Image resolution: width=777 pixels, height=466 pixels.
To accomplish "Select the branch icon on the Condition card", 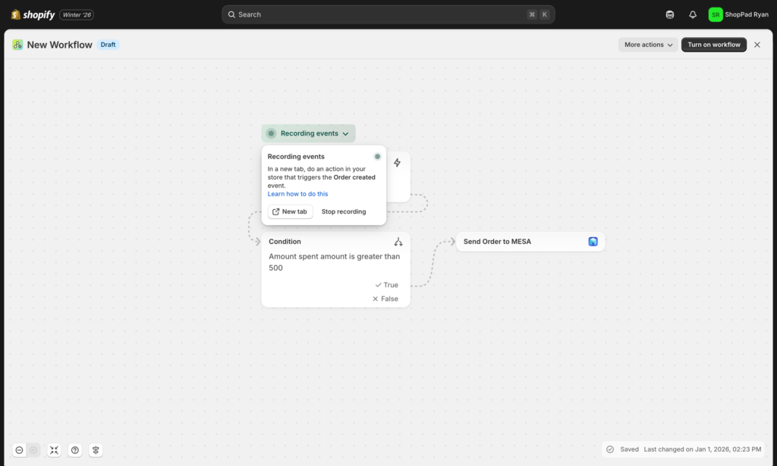I will pos(398,241).
